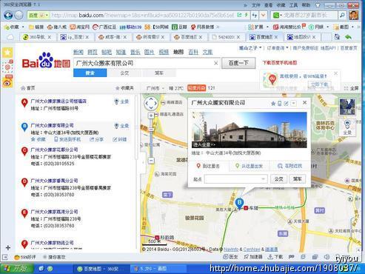
Task: Select 到这里去 in the popup
Action: coord(208,166)
